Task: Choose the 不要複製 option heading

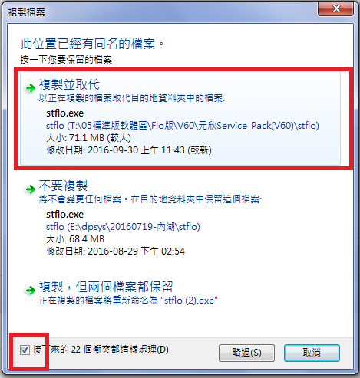Action: [63, 186]
